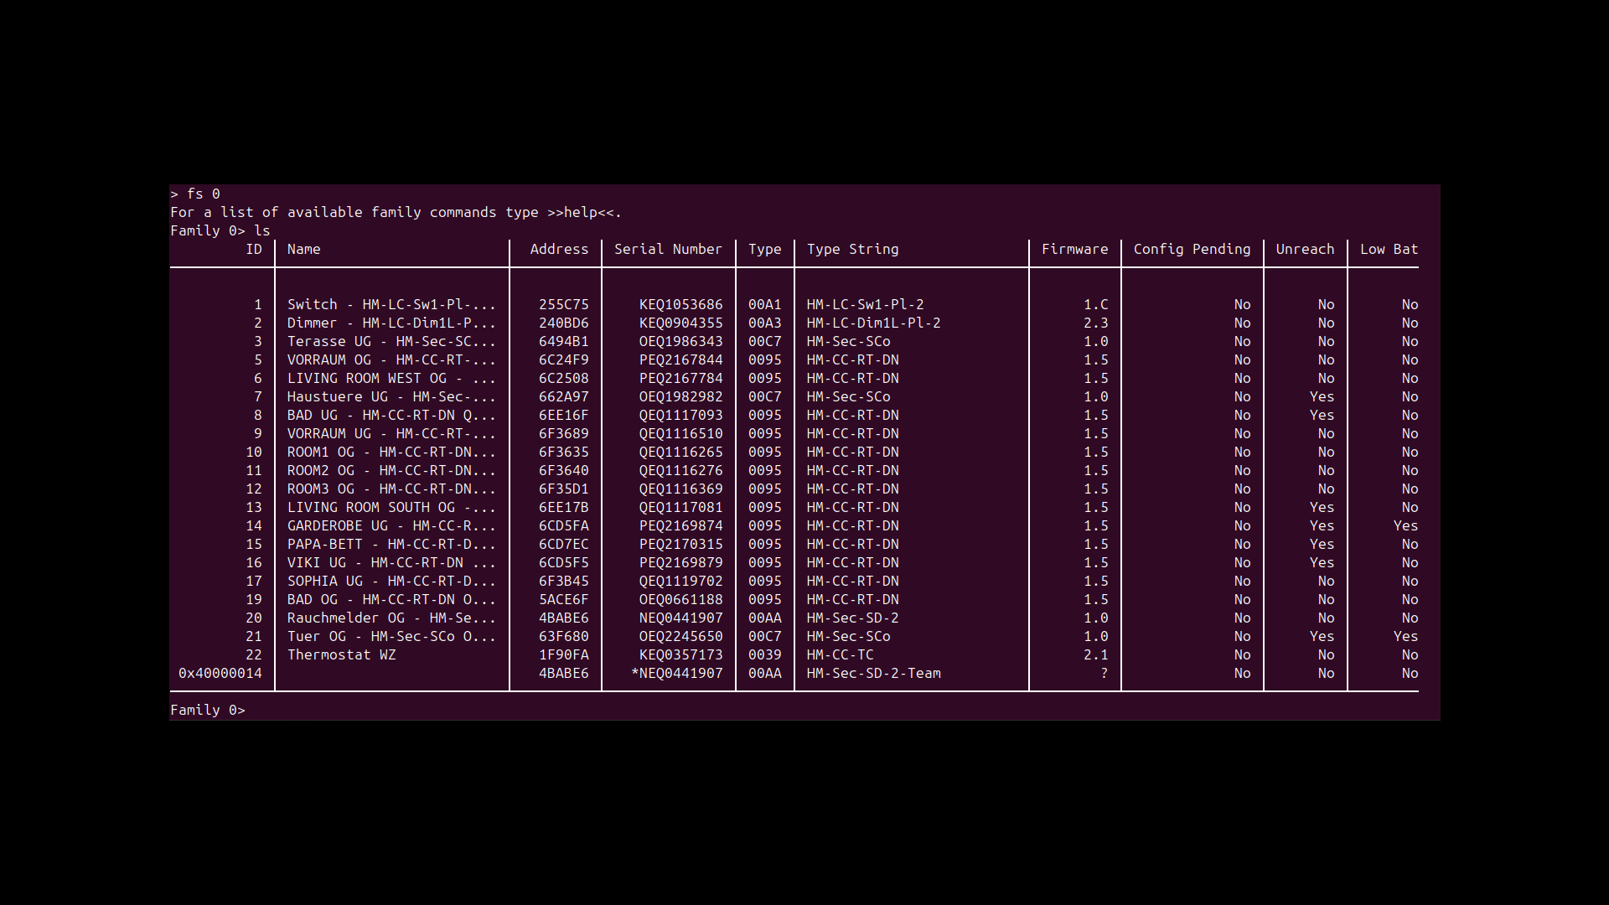Click the 'Type String' column header
Viewport: 1609px width, 905px height.
click(x=852, y=249)
